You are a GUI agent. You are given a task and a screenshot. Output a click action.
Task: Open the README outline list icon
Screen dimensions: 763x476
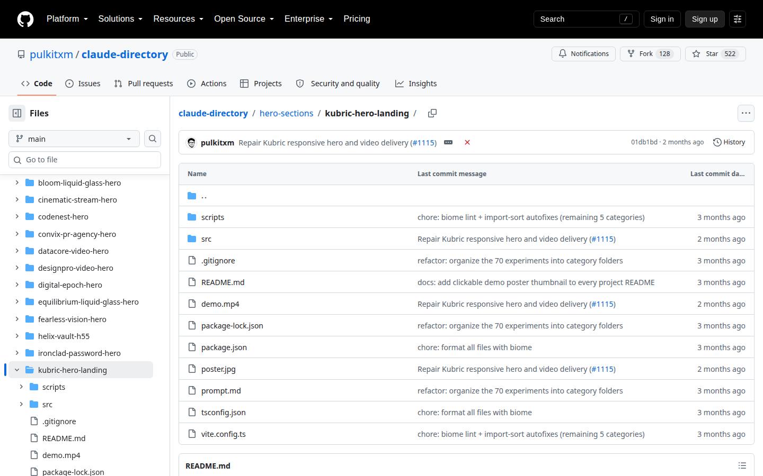pyautogui.click(x=742, y=465)
